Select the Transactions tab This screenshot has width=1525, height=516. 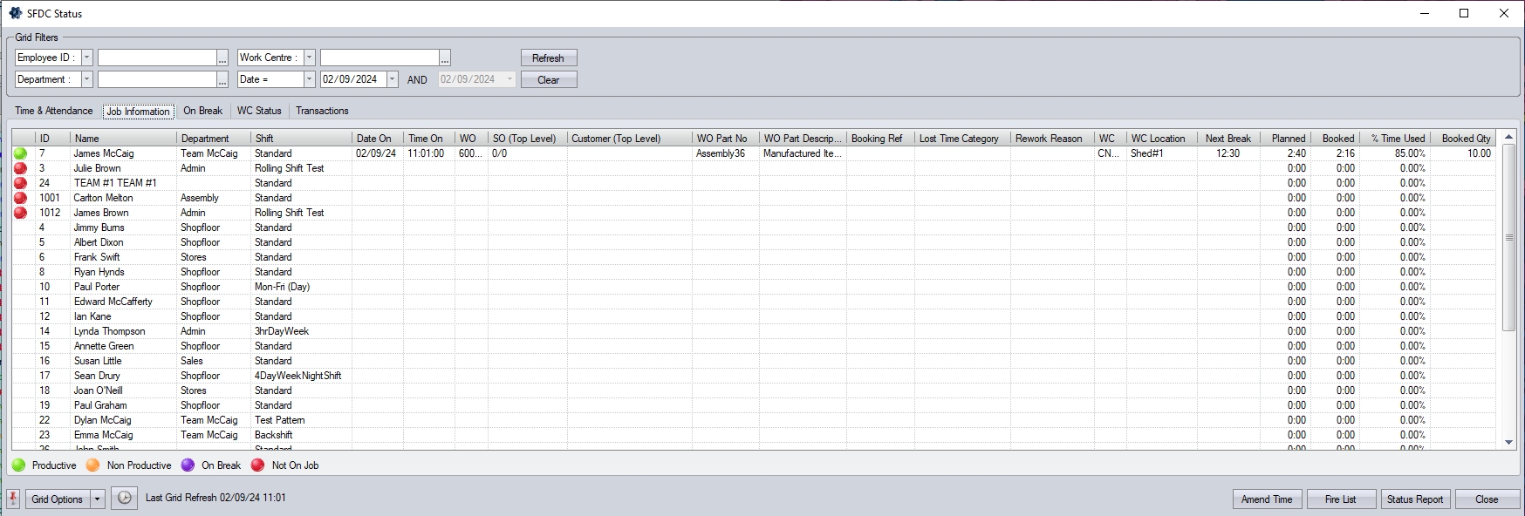tap(322, 111)
